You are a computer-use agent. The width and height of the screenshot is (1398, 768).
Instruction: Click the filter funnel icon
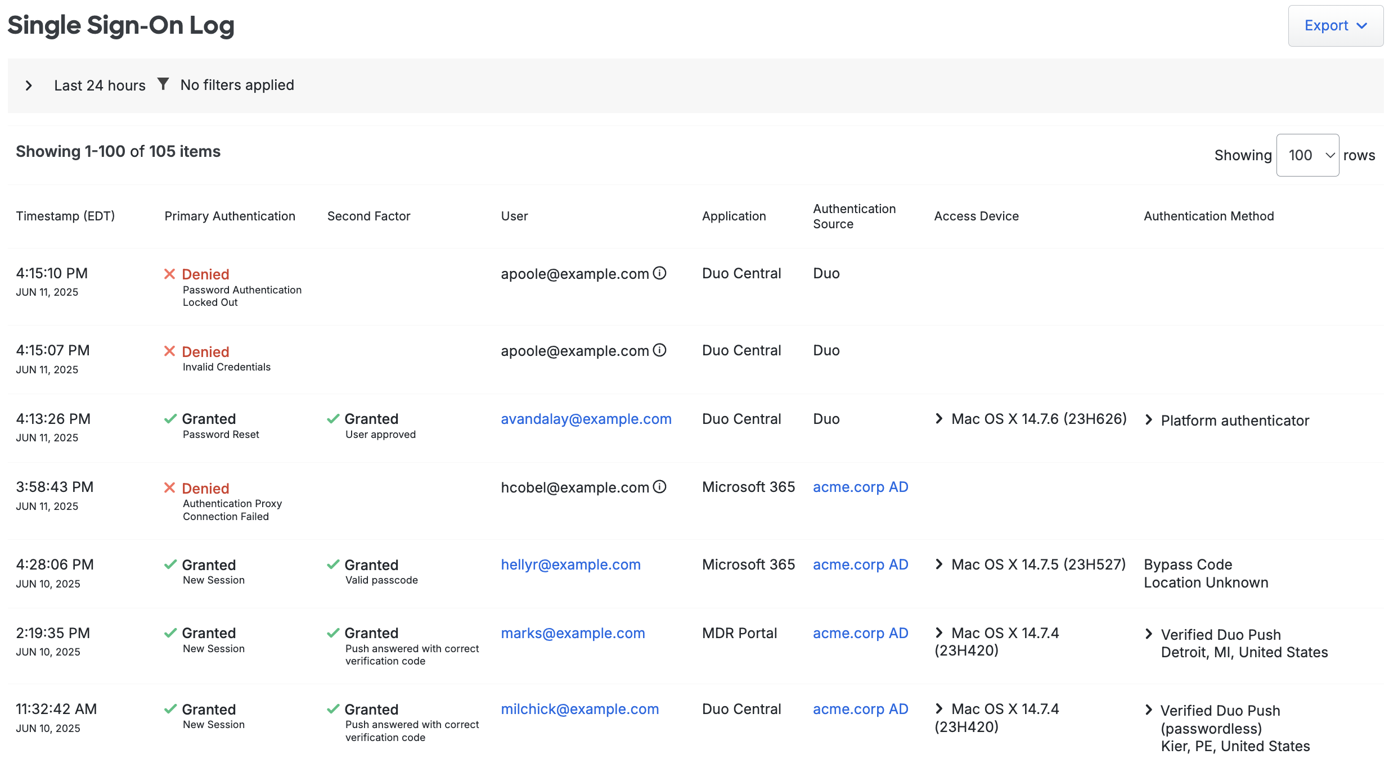tap(163, 84)
